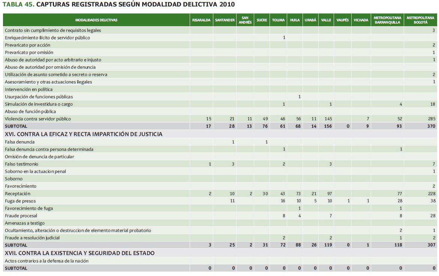Click the 285 cell in the Violencia row

pos(431,119)
